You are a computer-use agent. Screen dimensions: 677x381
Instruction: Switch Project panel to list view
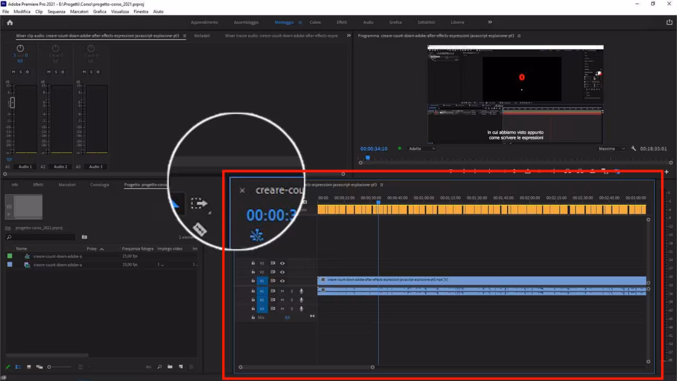tap(18, 367)
